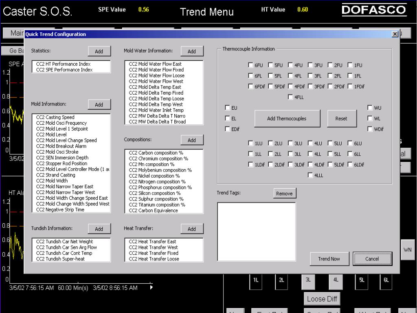Click the 4L button in Trend Menu
The image size is (417, 313).
(x=336, y=281)
